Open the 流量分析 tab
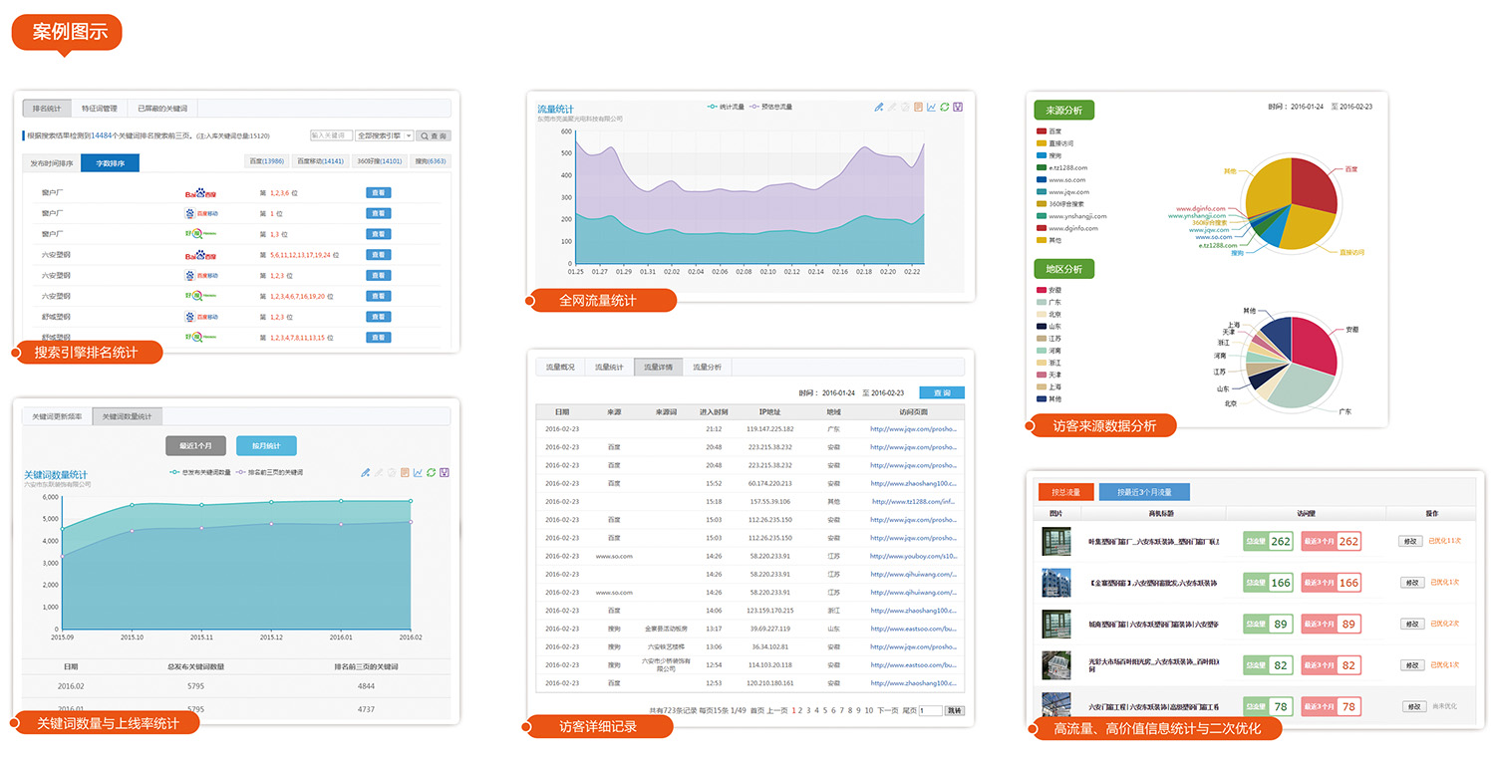1495x761 pixels. pos(707,367)
